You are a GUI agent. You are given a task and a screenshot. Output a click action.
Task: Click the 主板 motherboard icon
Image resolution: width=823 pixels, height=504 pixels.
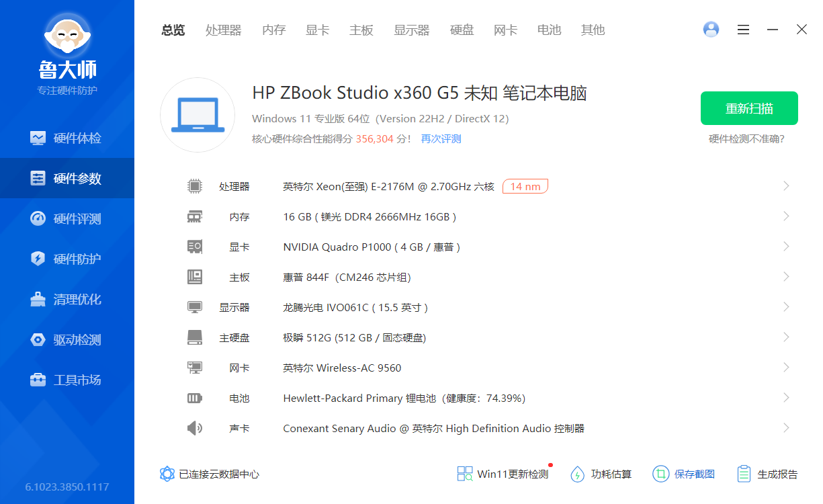tap(195, 277)
